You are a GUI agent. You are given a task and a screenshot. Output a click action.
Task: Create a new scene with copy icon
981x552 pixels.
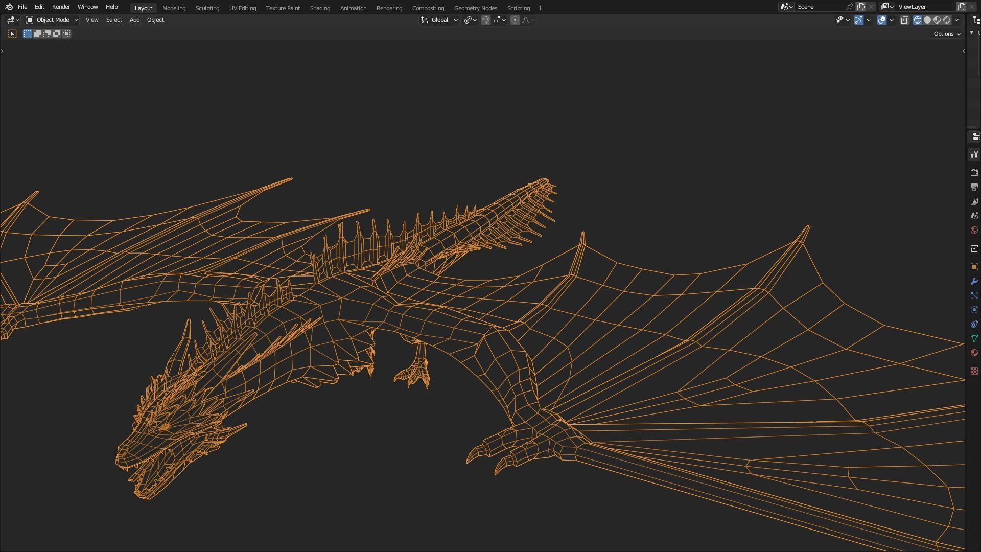click(861, 7)
